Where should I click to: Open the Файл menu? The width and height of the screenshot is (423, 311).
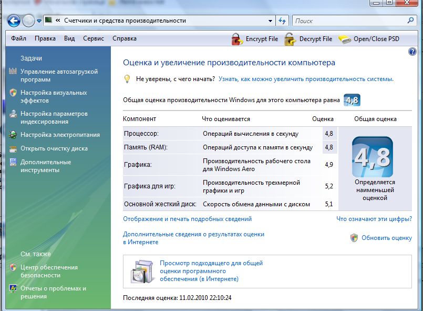click(18, 38)
